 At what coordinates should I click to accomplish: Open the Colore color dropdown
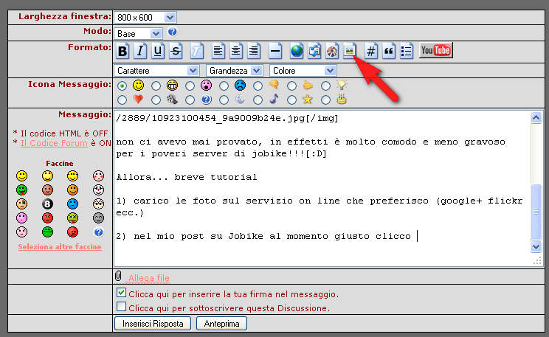(x=303, y=71)
